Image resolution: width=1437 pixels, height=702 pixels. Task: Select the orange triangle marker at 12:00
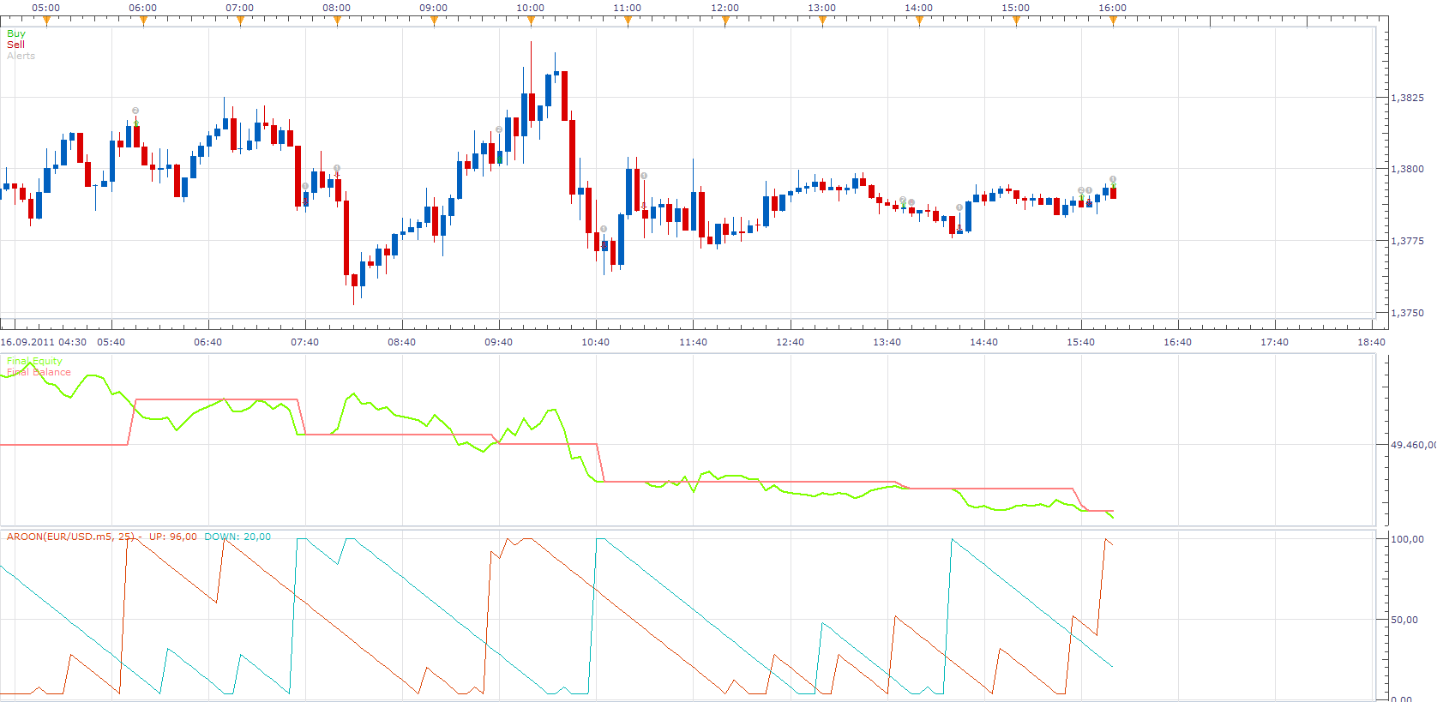pyautogui.click(x=725, y=21)
